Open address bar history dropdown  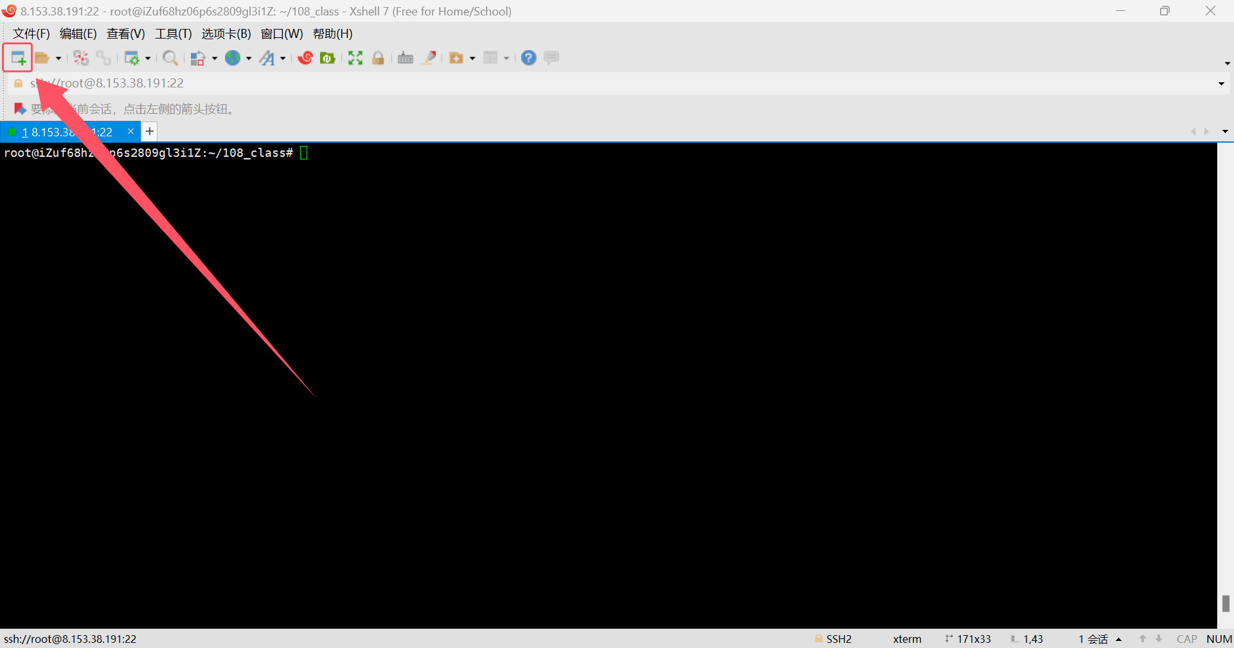tap(1221, 84)
